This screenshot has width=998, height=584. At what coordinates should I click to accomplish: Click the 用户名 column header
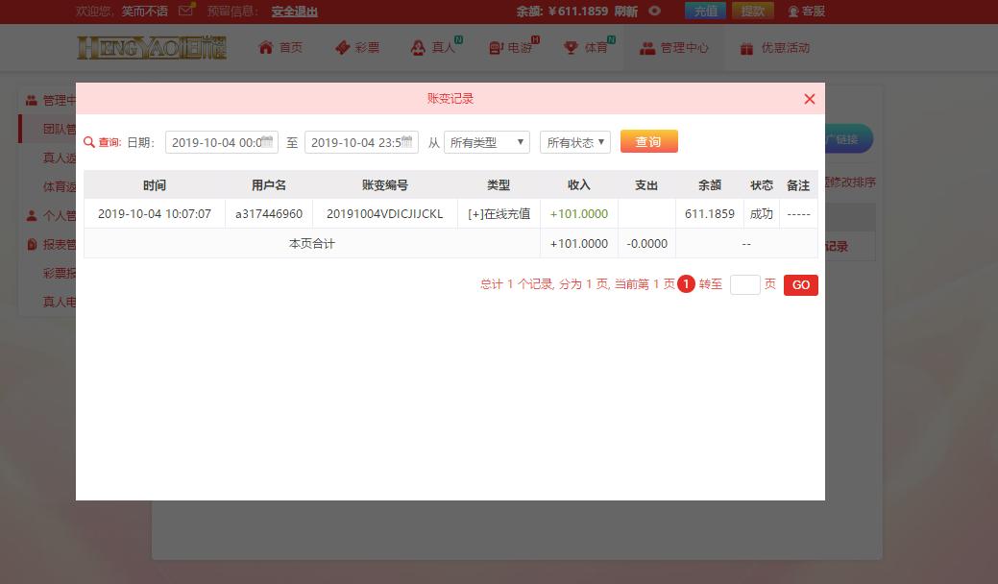click(269, 185)
